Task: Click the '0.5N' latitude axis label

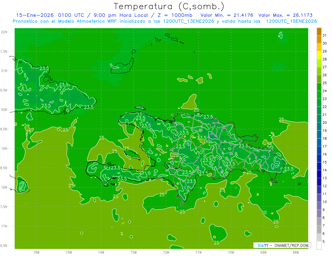Action: click(4, 90)
